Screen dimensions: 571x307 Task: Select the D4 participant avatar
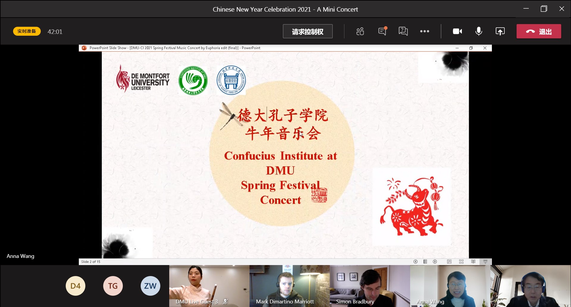pos(76,286)
